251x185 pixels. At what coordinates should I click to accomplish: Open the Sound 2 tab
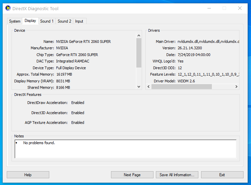[64, 21]
